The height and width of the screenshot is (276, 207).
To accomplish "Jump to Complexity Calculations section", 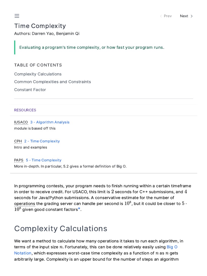I will tap(38, 74).
